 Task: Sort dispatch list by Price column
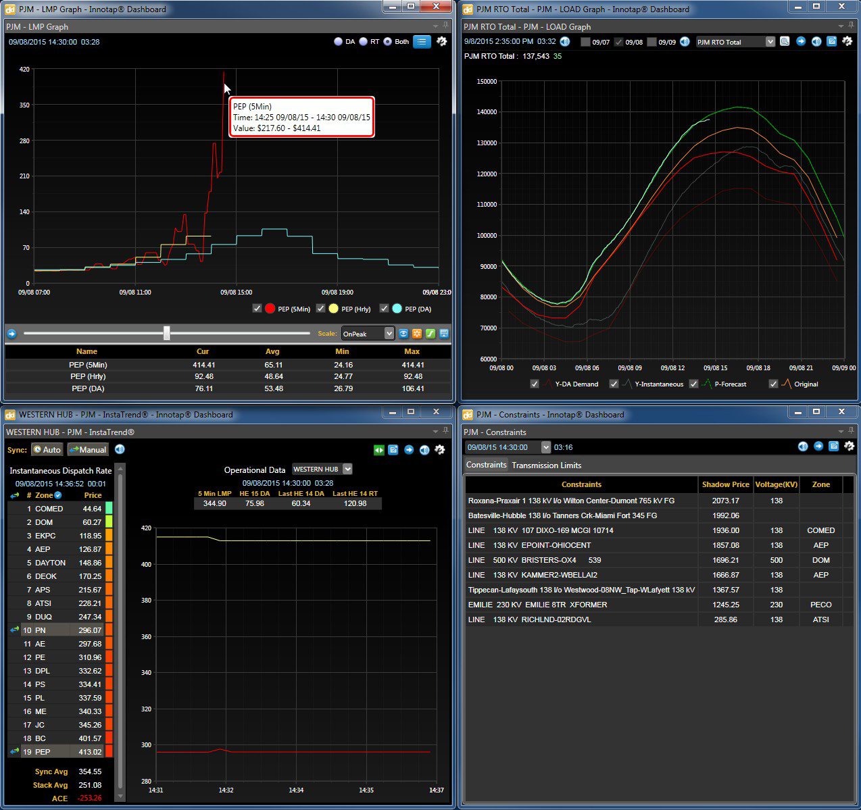tap(93, 495)
